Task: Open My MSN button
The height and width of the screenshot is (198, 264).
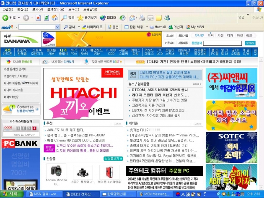Action: pos(195,27)
